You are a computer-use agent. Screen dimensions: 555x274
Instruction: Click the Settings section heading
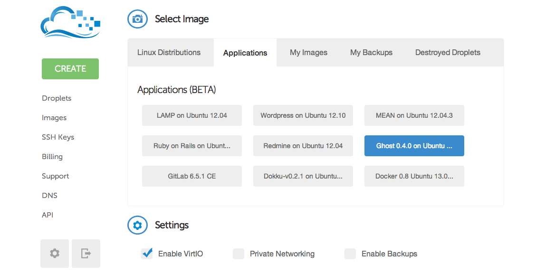click(172, 225)
